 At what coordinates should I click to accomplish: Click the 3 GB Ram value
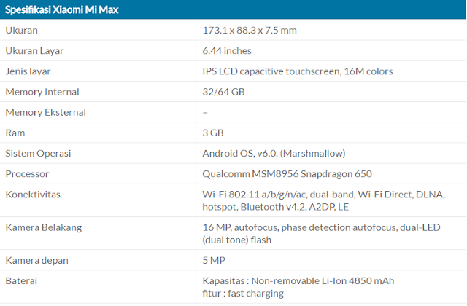point(213,133)
